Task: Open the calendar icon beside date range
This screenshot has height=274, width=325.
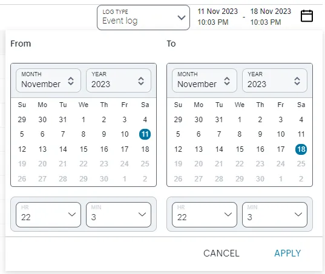Action: pyautogui.click(x=307, y=16)
